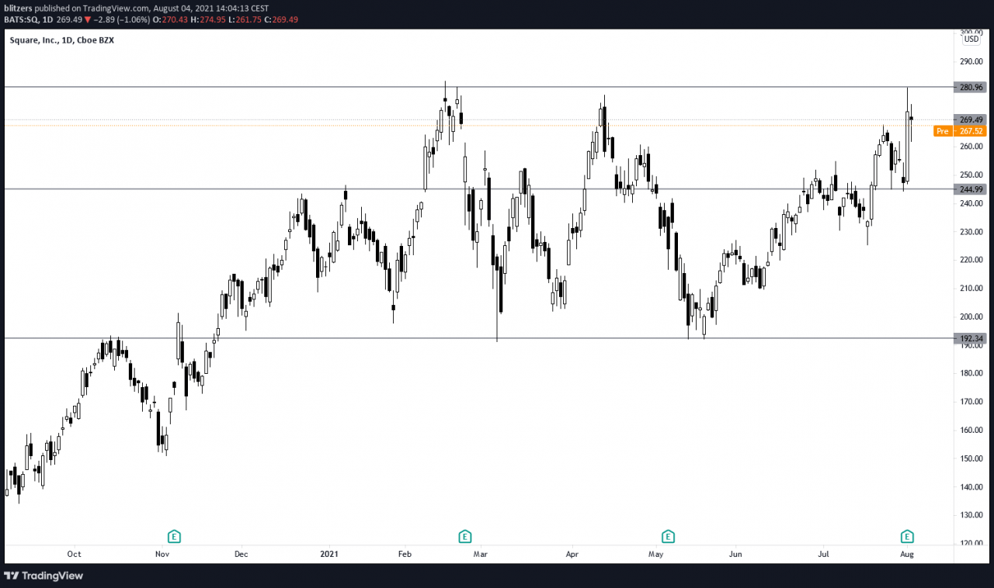Click the TradingView logo in bottom corner

coord(43,576)
